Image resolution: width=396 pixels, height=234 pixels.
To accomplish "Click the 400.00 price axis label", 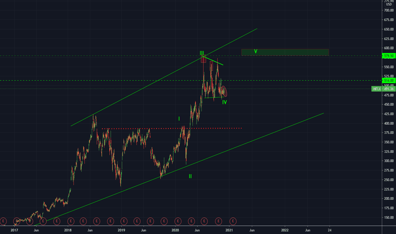I will pos(389,123).
